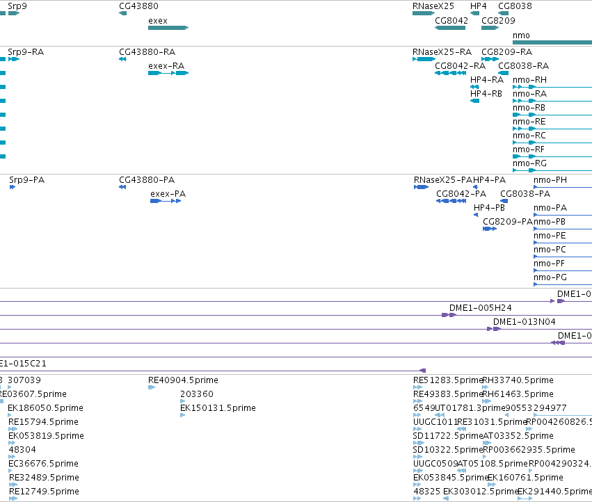Click transcript label 'RNaseX25-RA'
Screen dimensions: 592x502
pyautogui.click(x=442, y=52)
